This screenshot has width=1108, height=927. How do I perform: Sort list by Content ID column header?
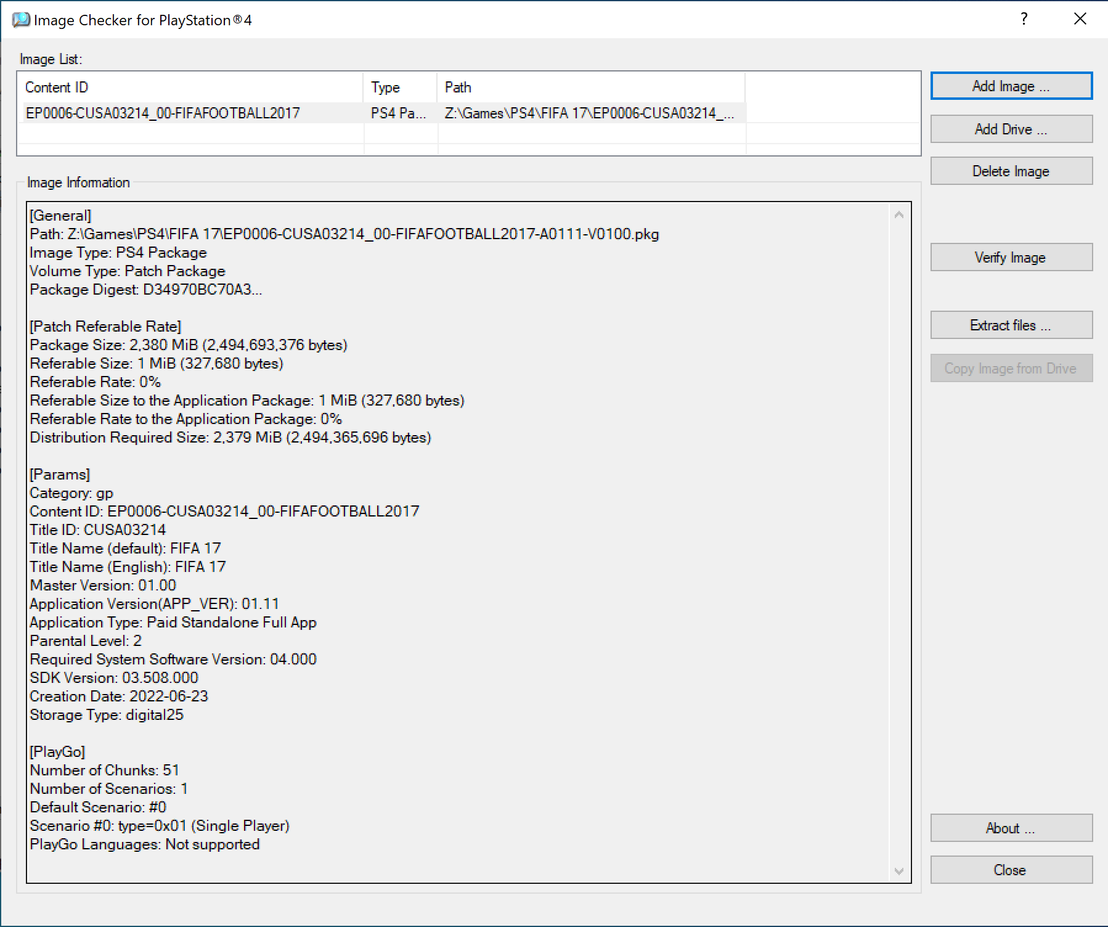pyautogui.click(x=190, y=88)
